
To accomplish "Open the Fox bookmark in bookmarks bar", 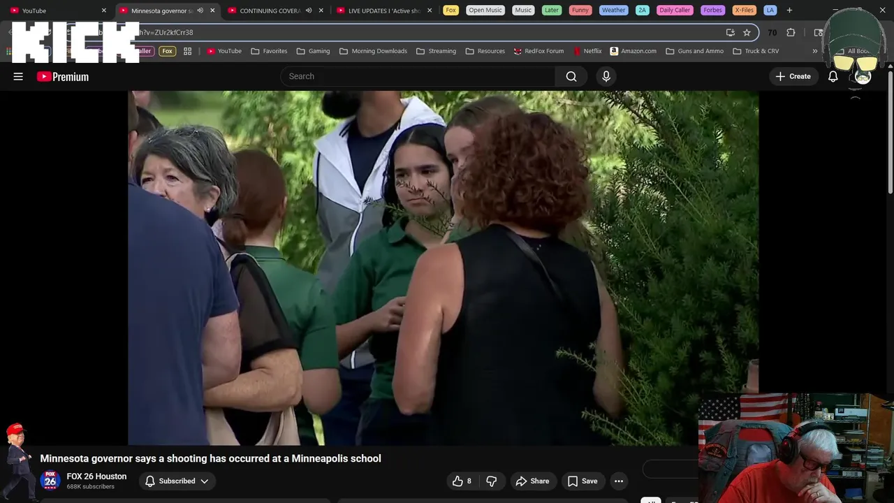I will (x=167, y=51).
